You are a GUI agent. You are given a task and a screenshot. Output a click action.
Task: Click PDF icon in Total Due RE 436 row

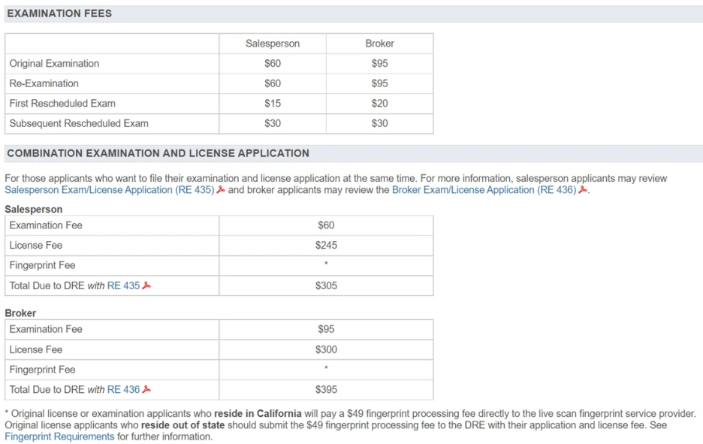pos(146,389)
